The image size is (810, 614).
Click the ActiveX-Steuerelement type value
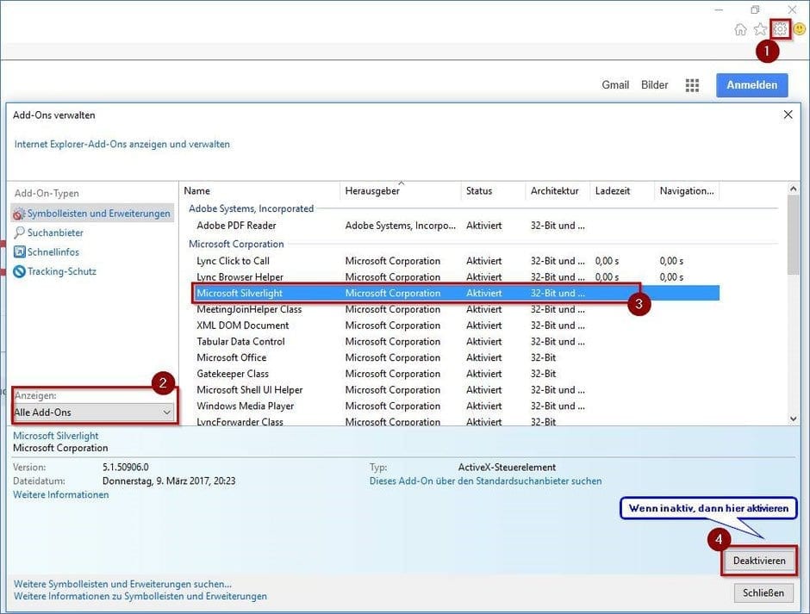507,468
